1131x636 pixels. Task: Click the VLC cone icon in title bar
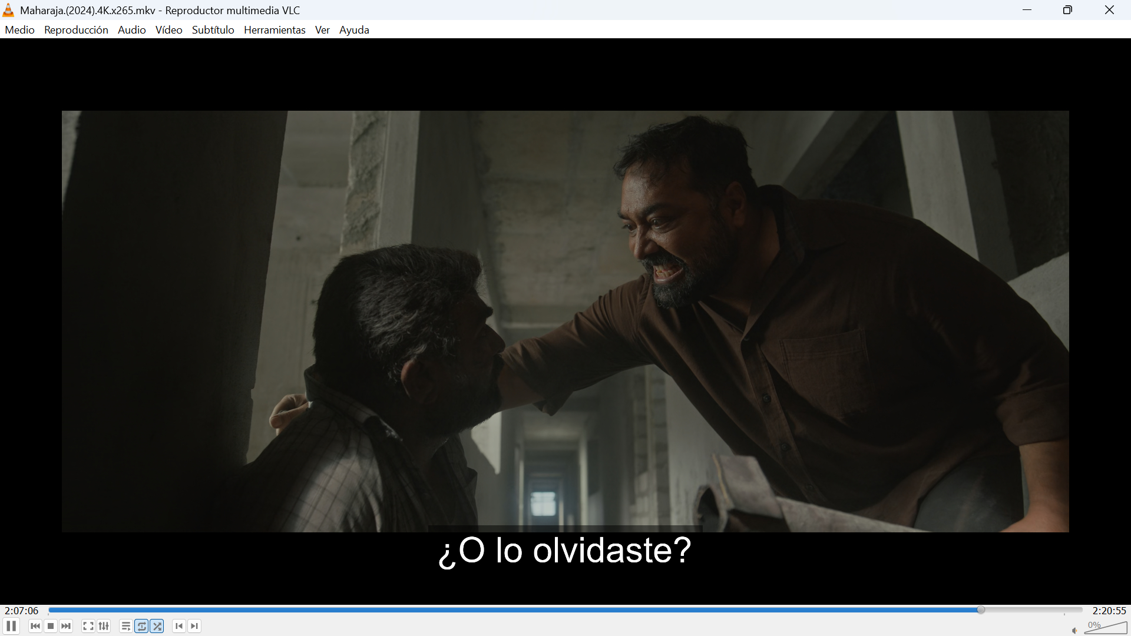pyautogui.click(x=8, y=10)
